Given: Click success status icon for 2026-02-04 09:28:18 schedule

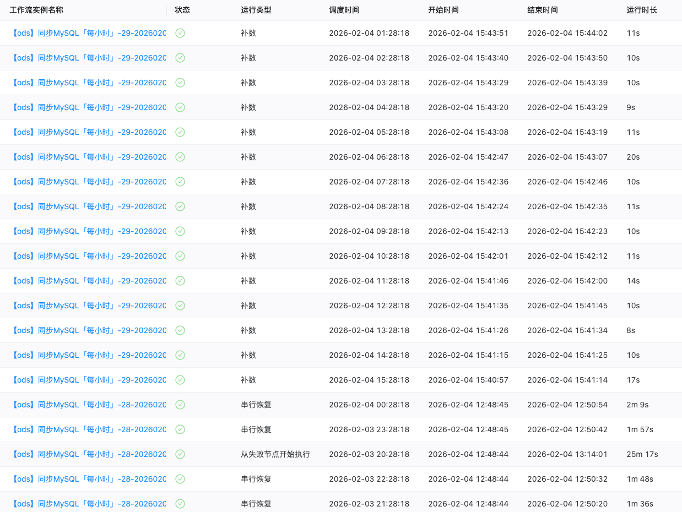Looking at the screenshot, I should coord(180,231).
